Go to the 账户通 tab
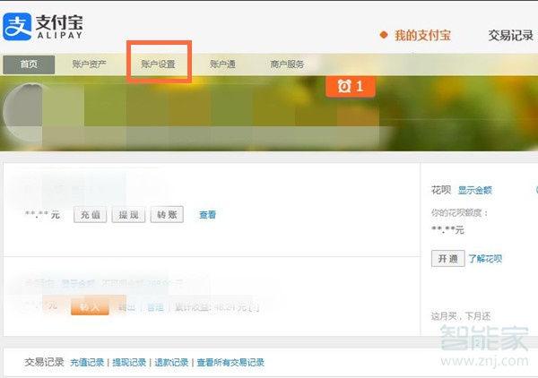 click(222, 64)
